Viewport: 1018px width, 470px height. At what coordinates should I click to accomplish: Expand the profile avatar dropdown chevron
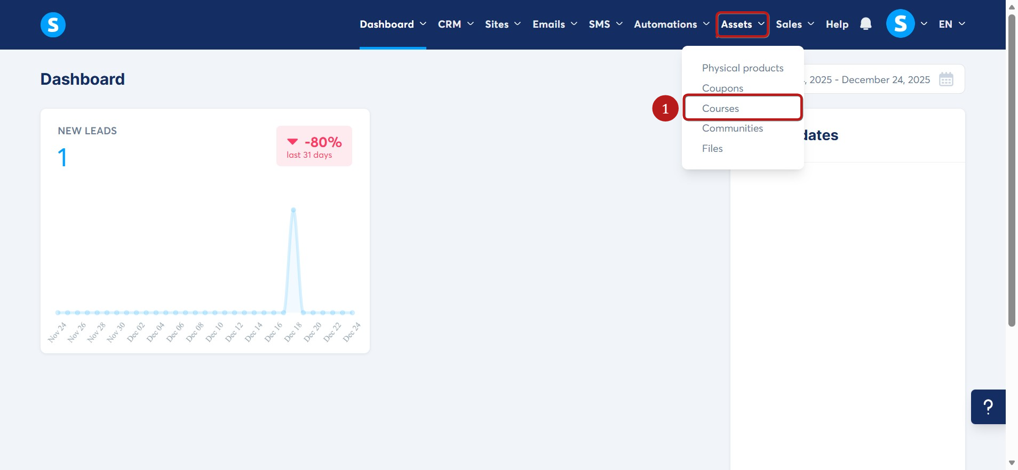924,24
